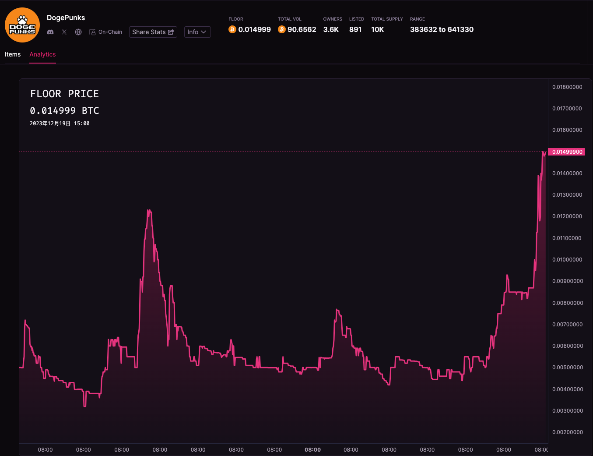This screenshot has width=593, height=456.
Task: Open the X (Twitter) profile icon
Action: pyautogui.click(x=64, y=32)
